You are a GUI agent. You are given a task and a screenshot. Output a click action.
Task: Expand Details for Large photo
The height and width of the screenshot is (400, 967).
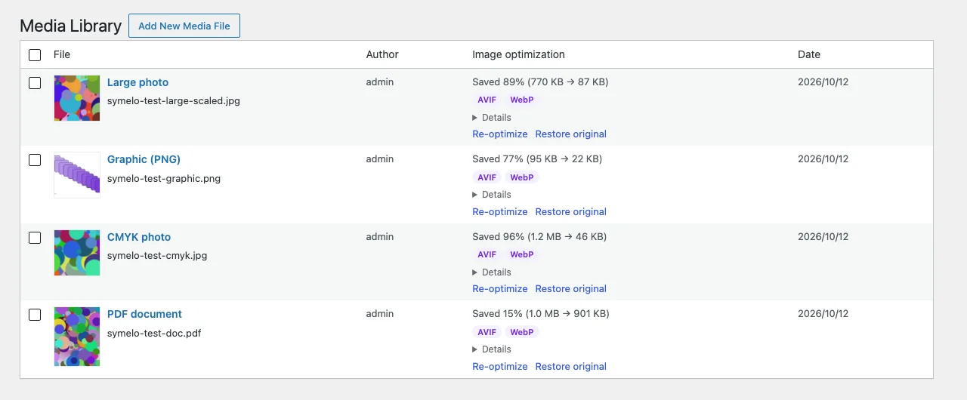click(492, 118)
